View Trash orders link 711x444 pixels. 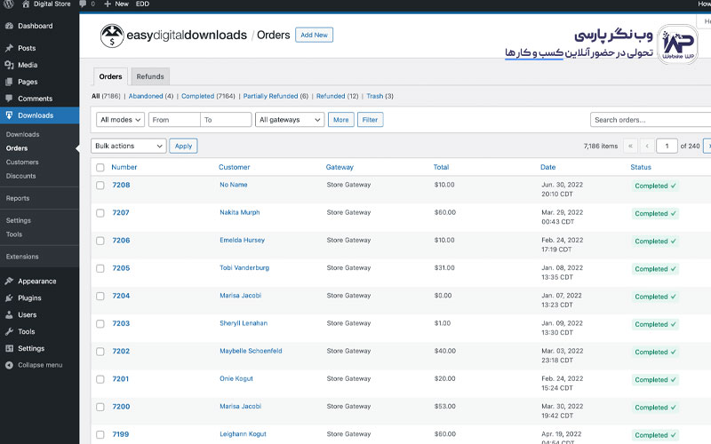tap(374, 96)
